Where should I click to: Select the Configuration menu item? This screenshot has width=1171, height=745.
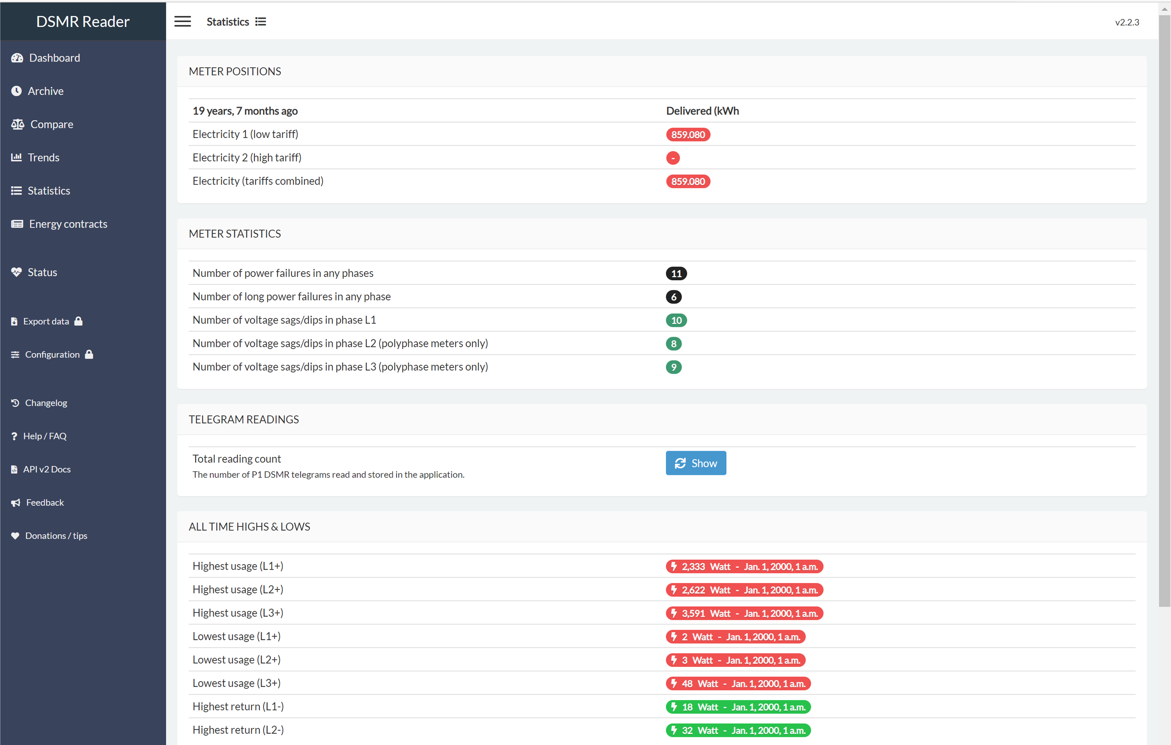pyautogui.click(x=52, y=354)
